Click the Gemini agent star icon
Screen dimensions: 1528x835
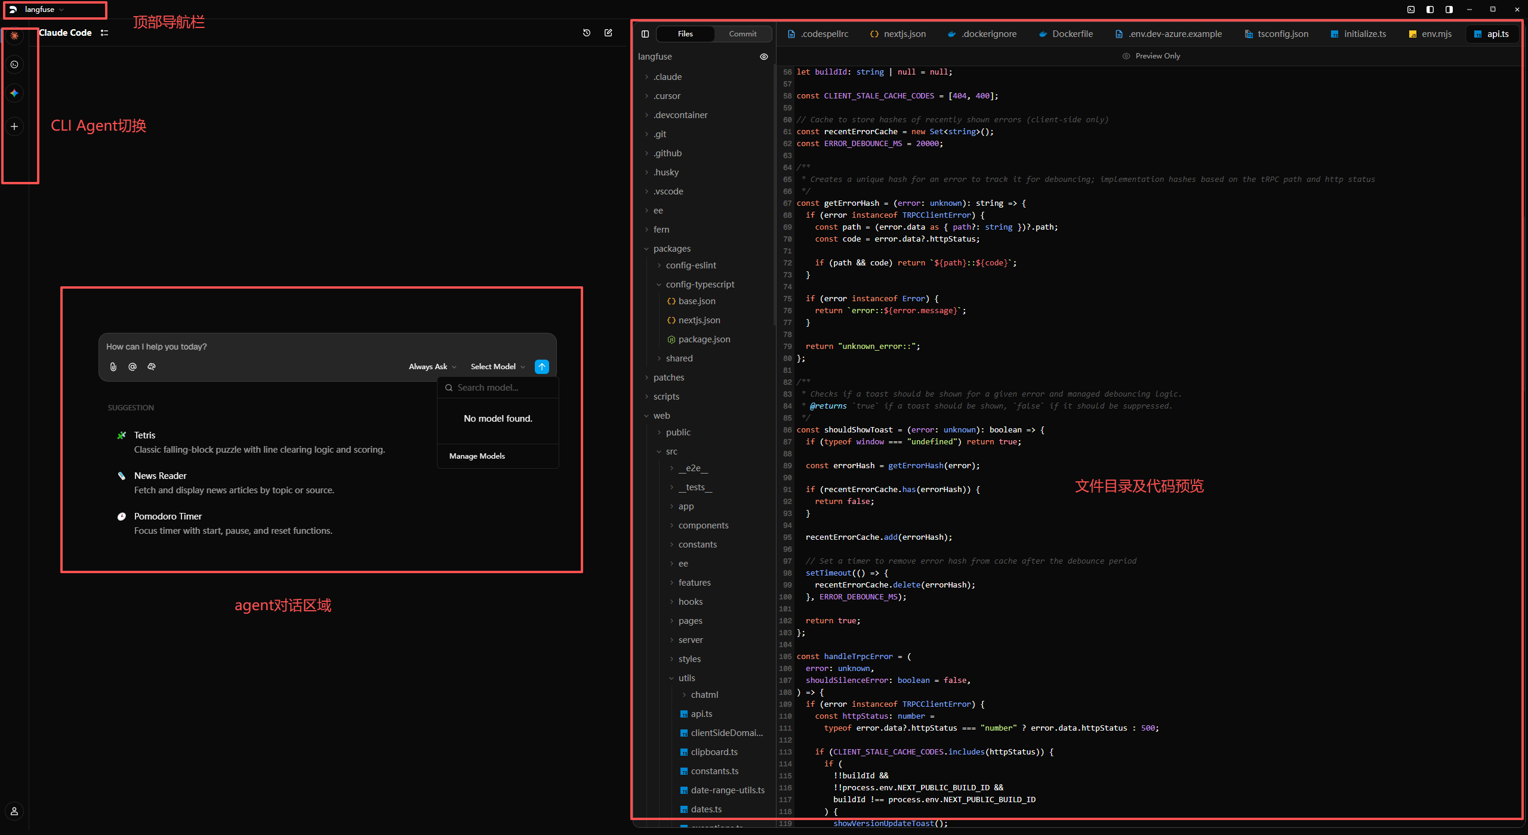pos(14,93)
